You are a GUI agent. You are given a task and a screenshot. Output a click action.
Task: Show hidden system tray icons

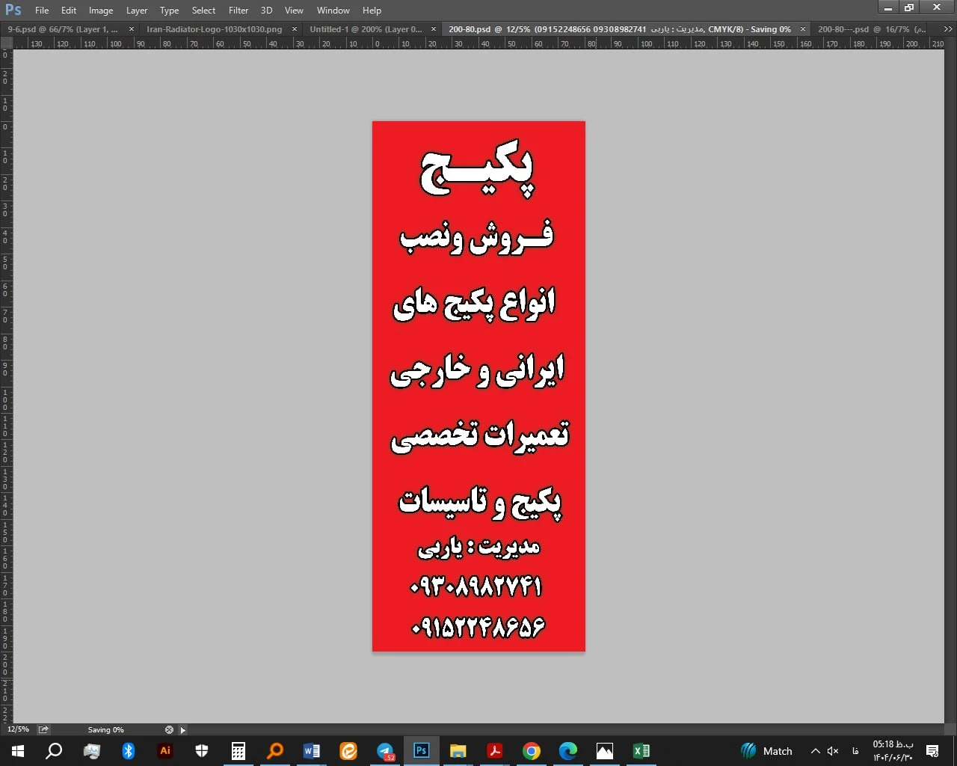(815, 751)
